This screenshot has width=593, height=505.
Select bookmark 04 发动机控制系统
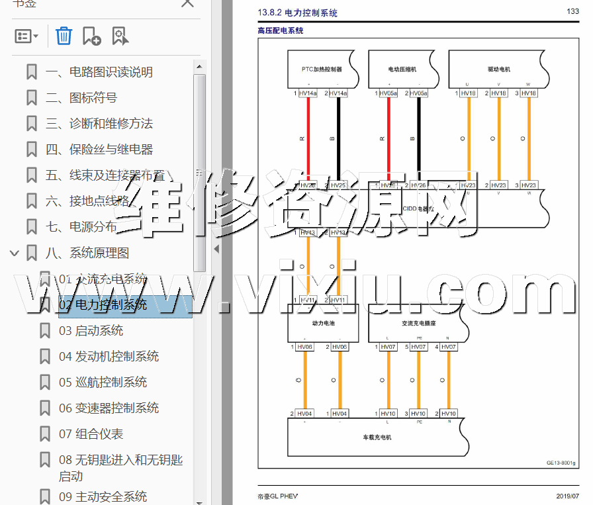point(109,357)
